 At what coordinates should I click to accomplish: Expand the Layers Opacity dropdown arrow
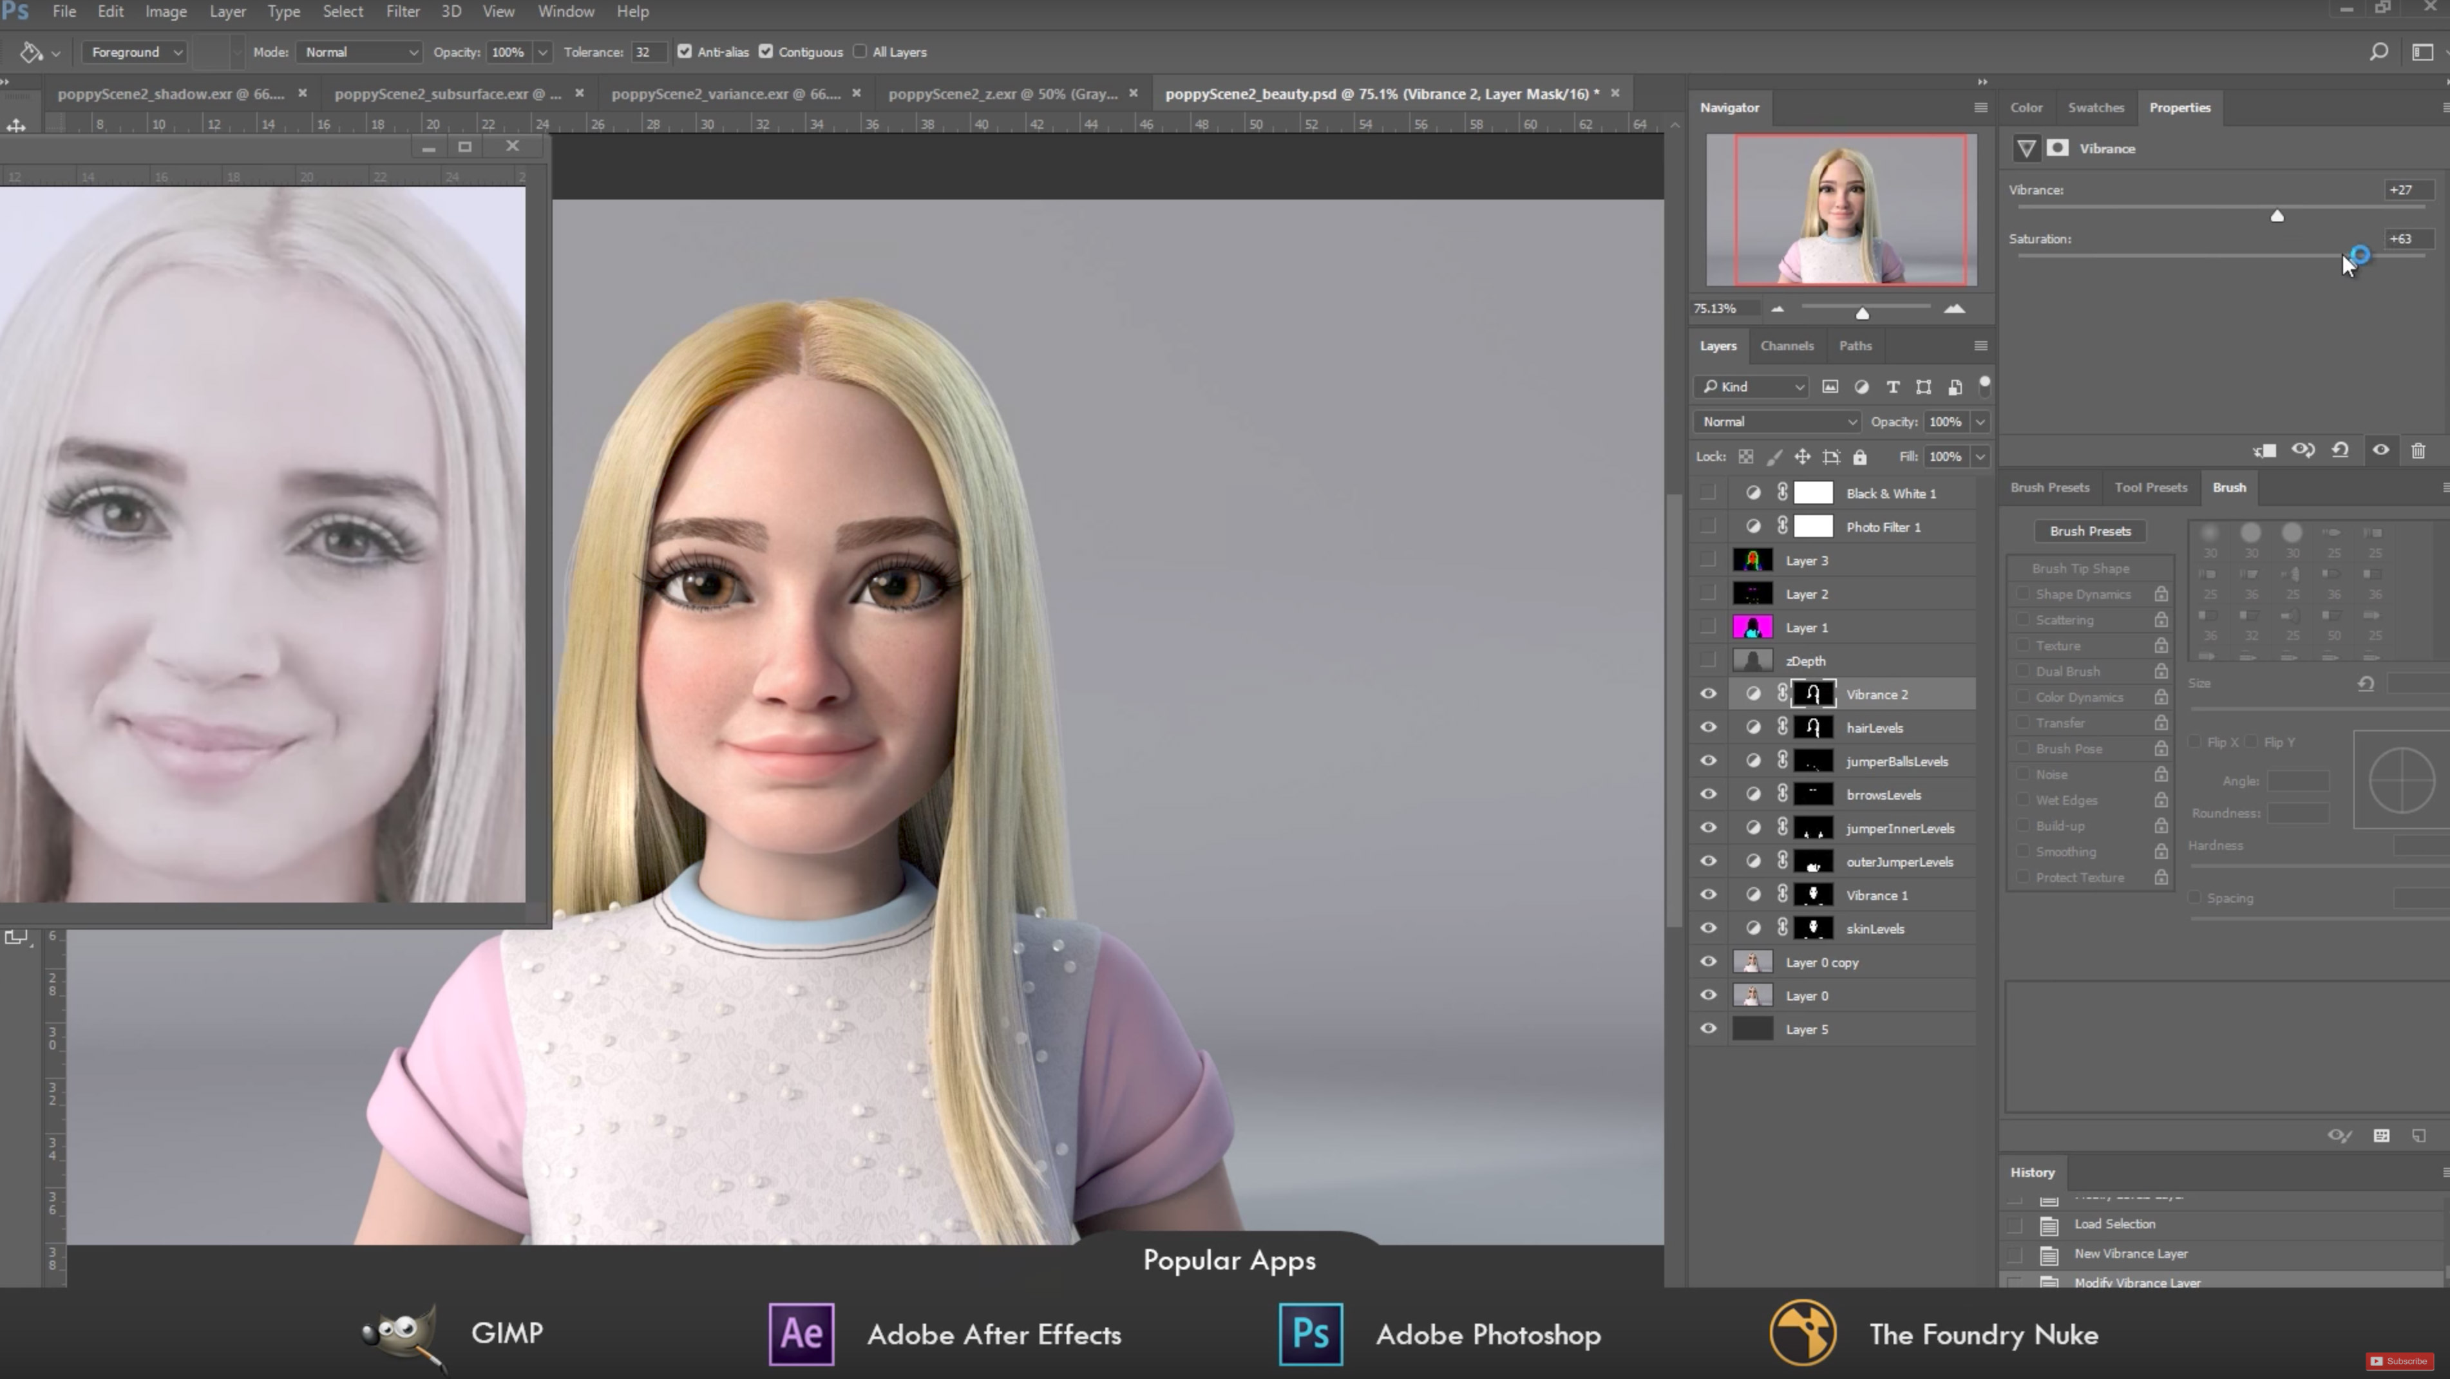coord(1980,422)
